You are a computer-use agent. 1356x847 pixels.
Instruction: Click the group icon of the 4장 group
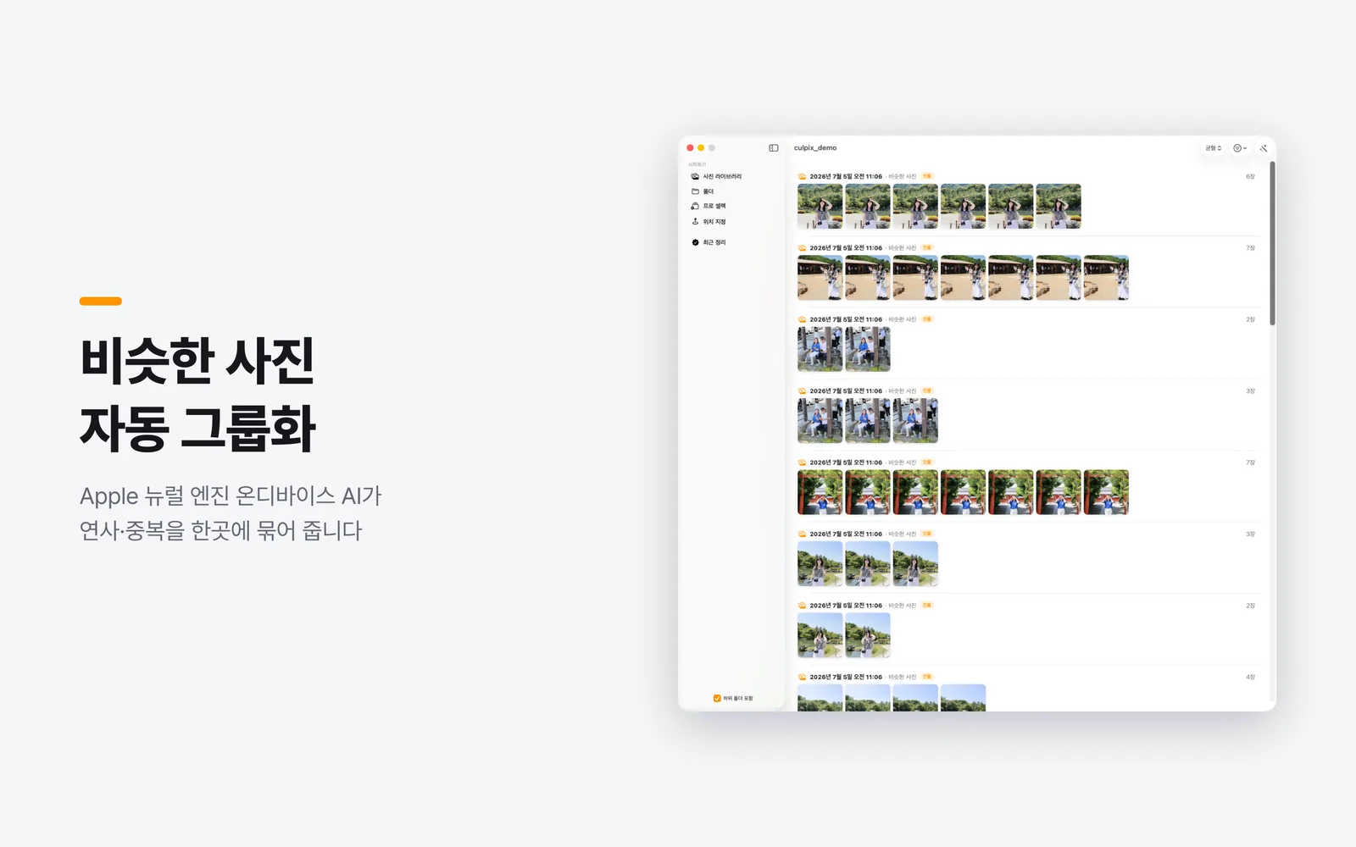(x=802, y=678)
